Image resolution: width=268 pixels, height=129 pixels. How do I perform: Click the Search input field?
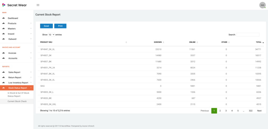tap(248, 35)
